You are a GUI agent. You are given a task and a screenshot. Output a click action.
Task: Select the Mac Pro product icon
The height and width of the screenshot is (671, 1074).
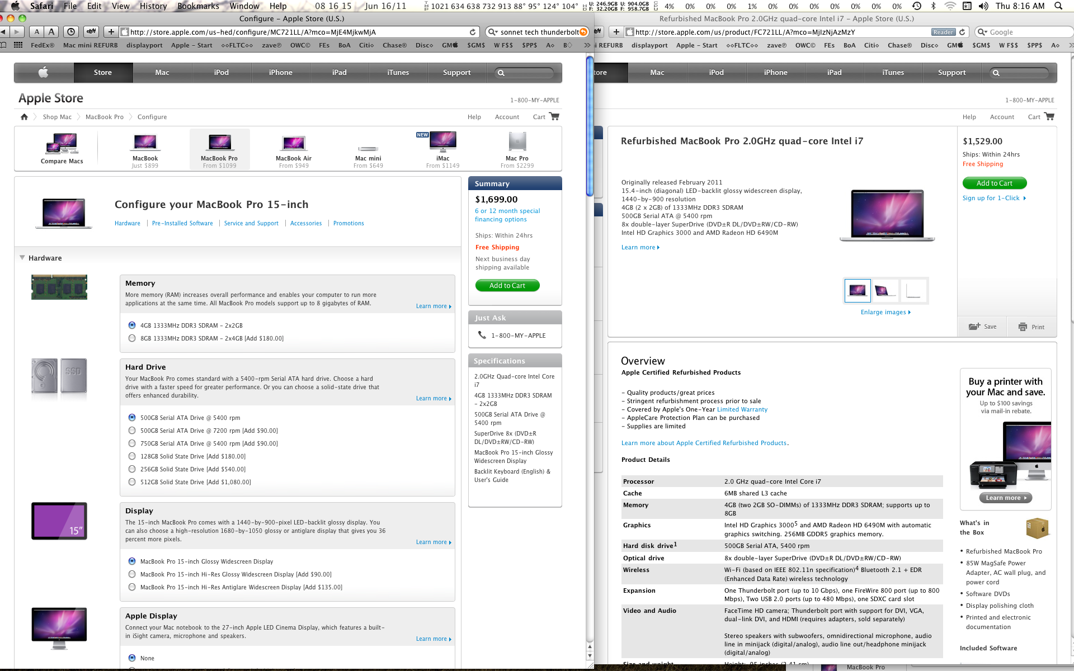(x=517, y=141)
